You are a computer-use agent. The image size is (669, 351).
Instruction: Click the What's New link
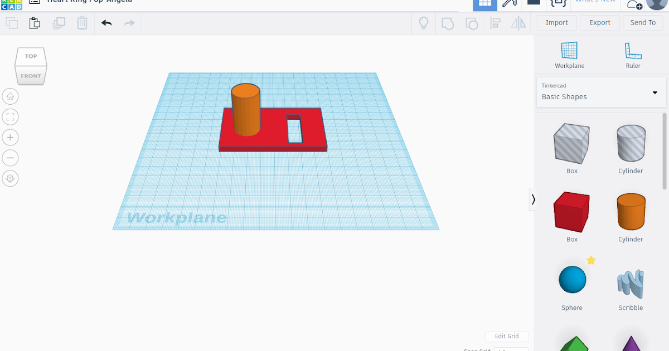[595, 2]
